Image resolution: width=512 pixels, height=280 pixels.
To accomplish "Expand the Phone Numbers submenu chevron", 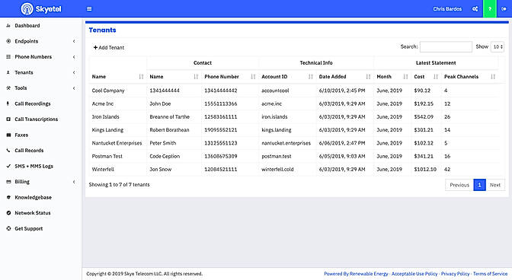I will tap(74, 57).
